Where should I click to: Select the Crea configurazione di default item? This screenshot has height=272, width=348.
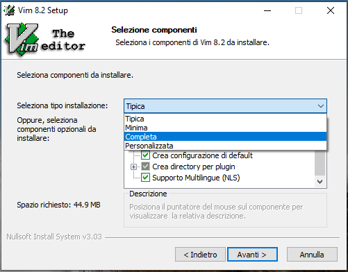(x=202, y=155)
